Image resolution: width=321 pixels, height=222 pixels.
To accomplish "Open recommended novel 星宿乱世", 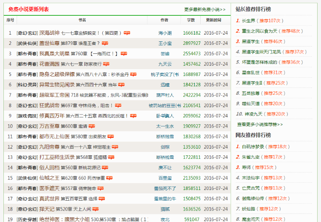I will [250, 73].
